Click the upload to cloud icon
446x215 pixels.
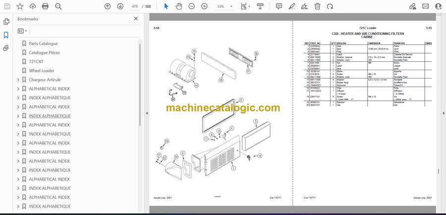(33, 6)
